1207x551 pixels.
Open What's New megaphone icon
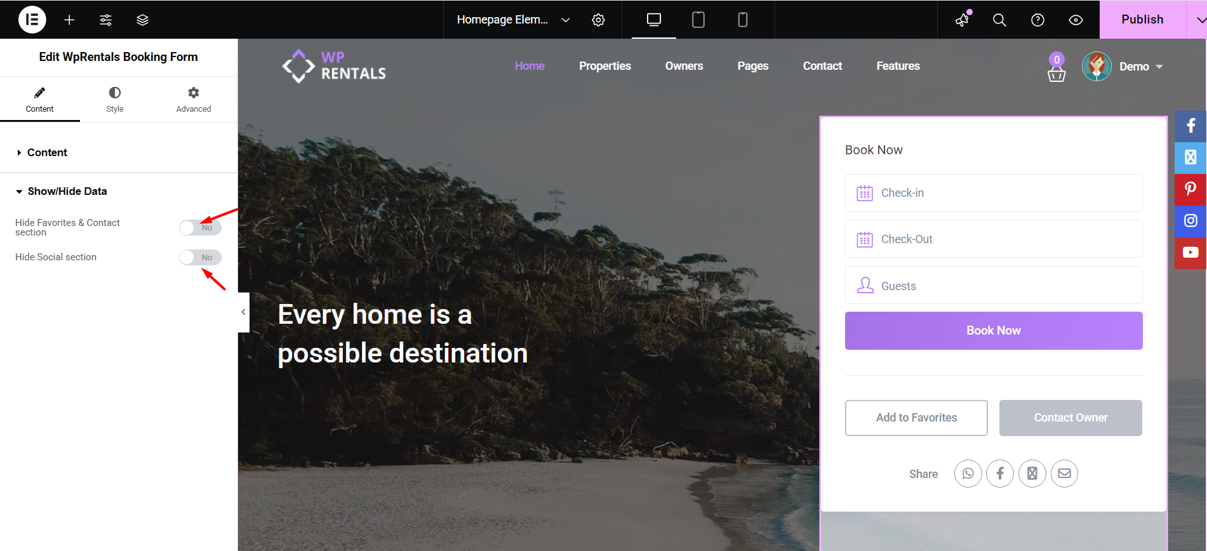pos(963,20)
